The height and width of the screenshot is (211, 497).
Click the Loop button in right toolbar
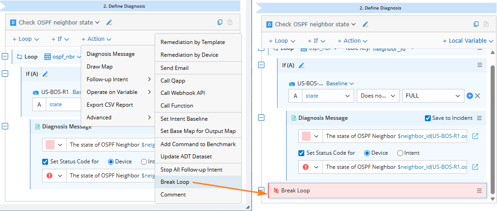point(281,41)
